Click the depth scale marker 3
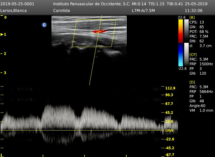The image size is (215, 157). [5, 73]
